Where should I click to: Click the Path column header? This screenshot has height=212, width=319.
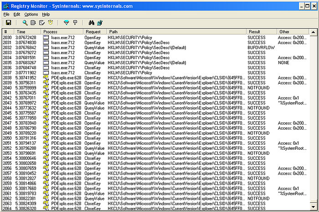pyautogui.click(x=176, y=32)
